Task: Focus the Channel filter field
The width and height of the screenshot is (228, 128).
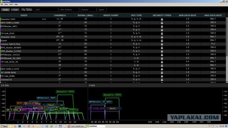Action: coord(88,10)
